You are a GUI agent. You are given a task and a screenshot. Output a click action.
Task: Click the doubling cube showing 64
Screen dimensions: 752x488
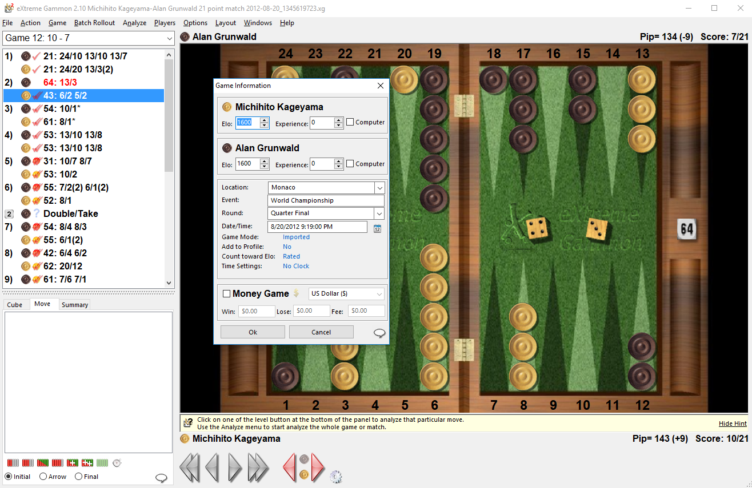click(686, 229)
